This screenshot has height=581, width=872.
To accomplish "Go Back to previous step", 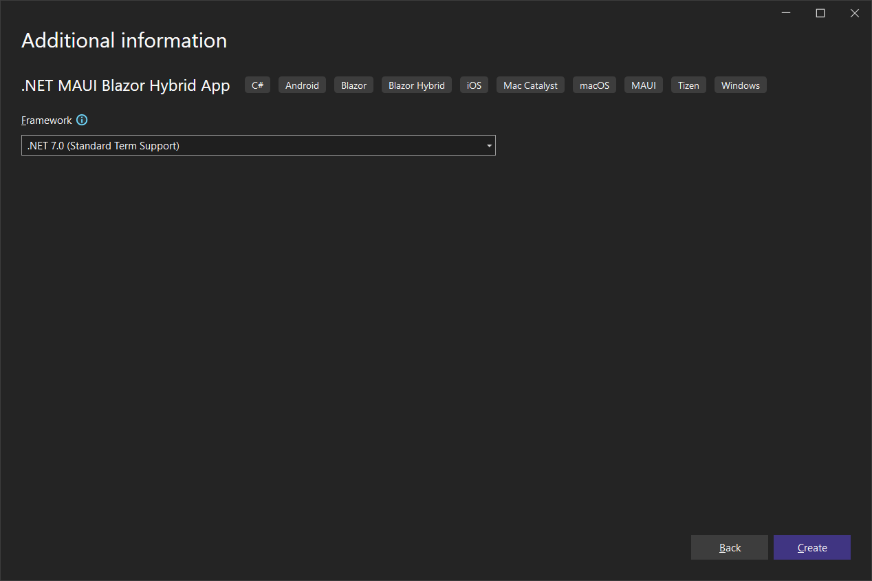I will click(730, 547).
